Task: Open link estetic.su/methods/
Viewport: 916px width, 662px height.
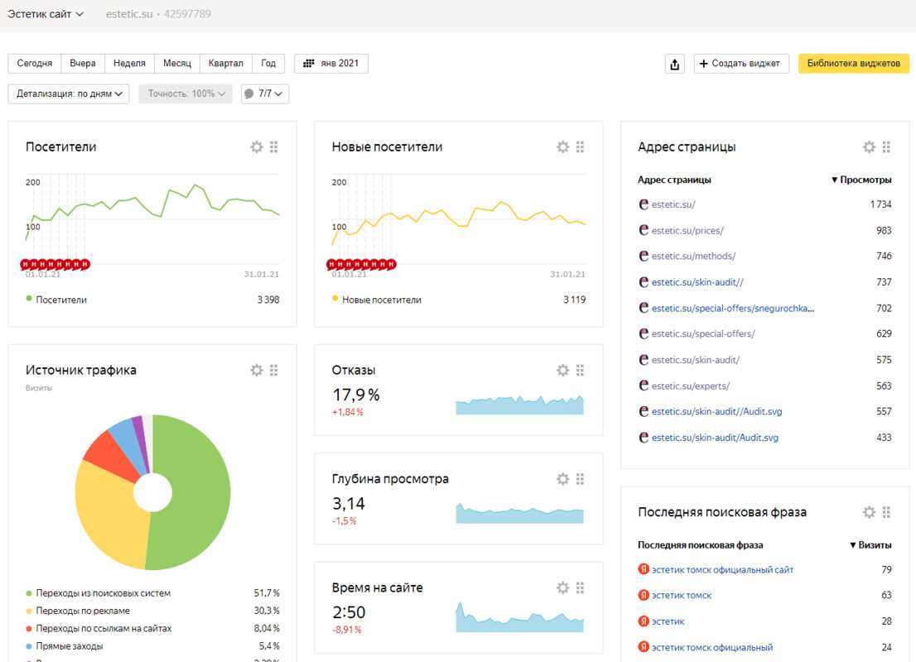Action: point(693,256)
